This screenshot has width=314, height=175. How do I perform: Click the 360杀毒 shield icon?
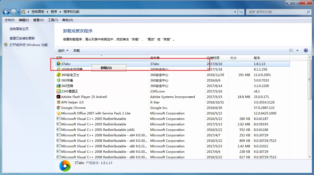59,80
